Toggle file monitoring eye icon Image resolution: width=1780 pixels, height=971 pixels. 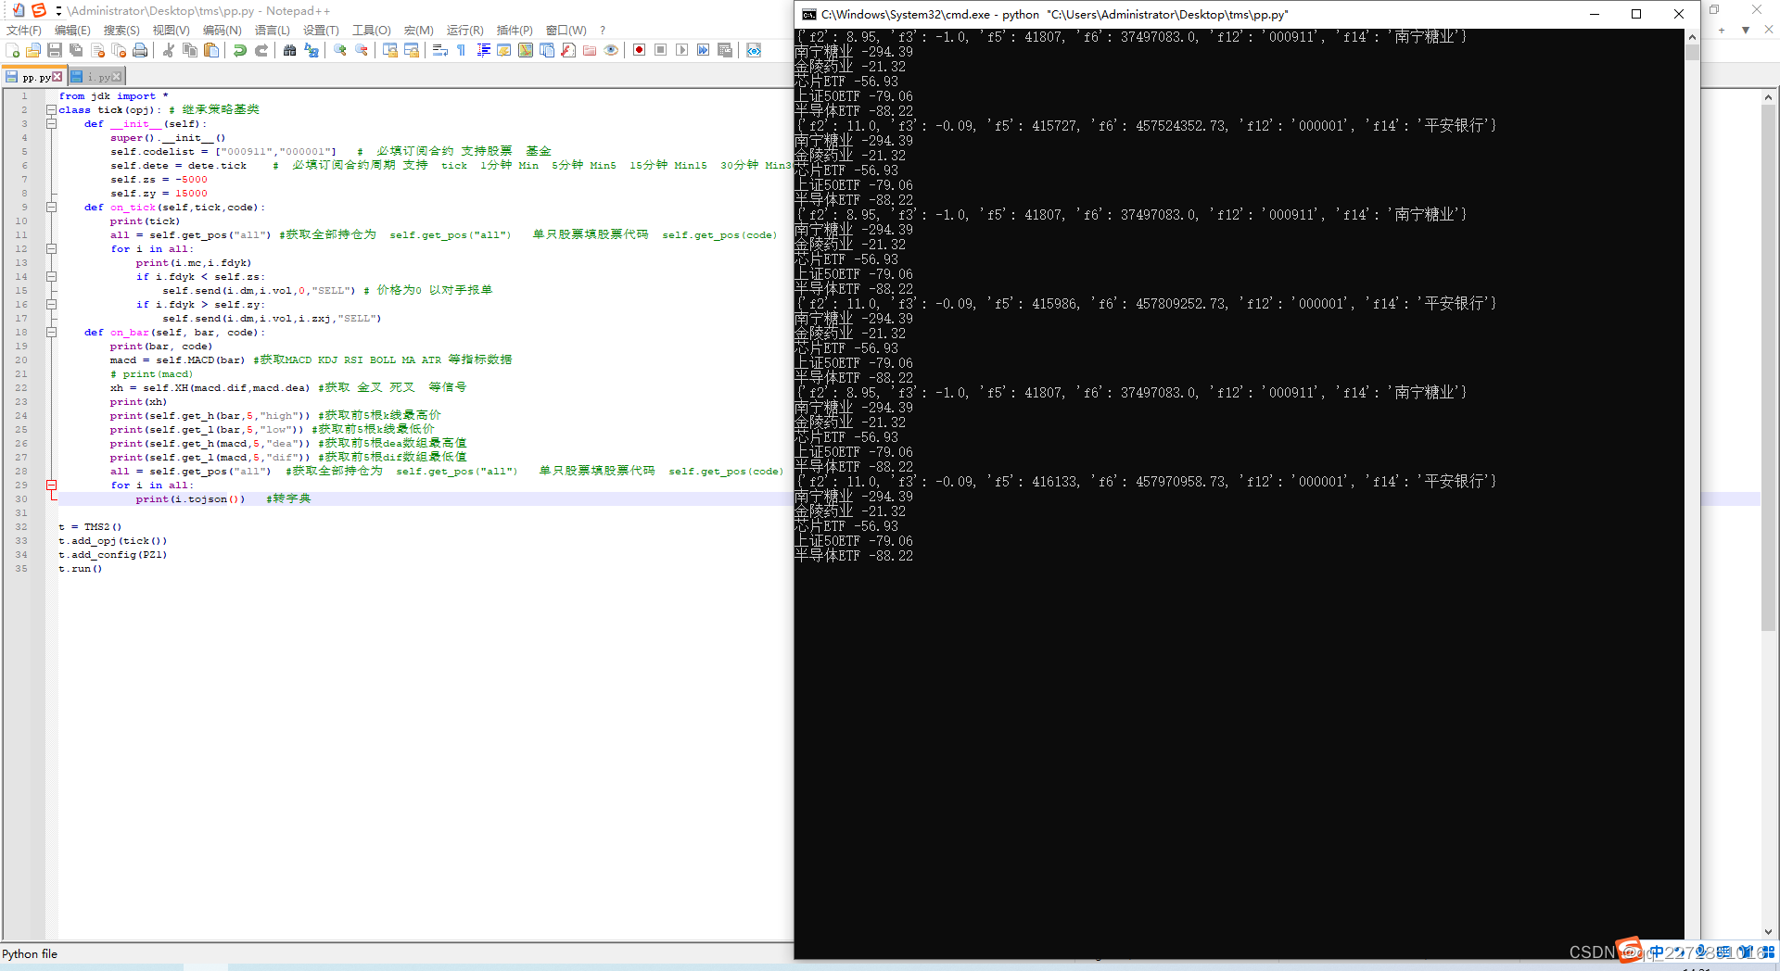(x=611, y=50)
